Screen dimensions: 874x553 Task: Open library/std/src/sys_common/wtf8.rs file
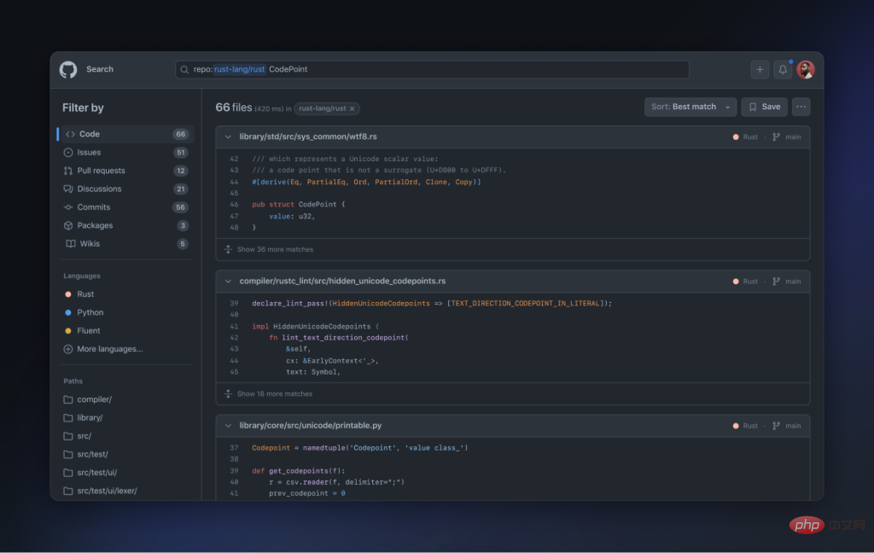(x=308, y=137)
